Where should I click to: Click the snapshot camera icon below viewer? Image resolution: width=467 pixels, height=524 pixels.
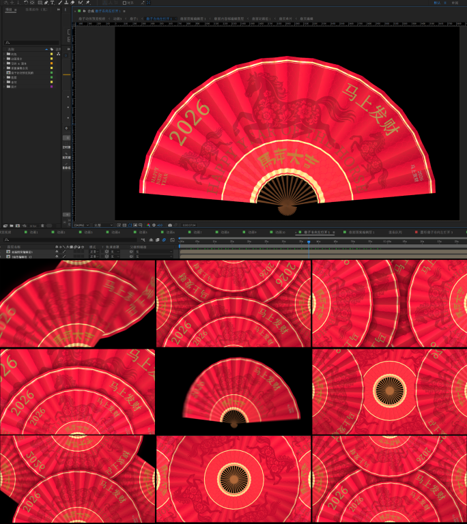(x=170, y=224)
